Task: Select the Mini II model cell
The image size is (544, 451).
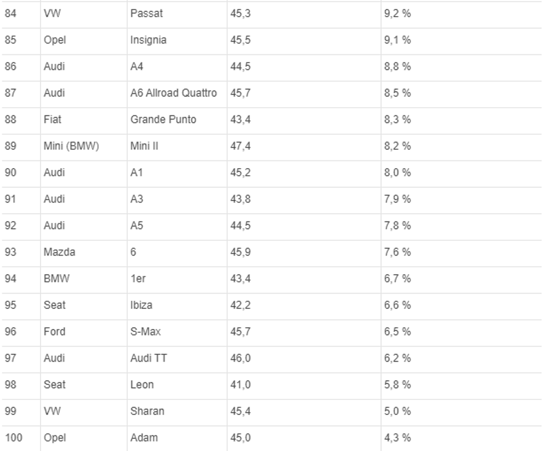Action: 144,146
